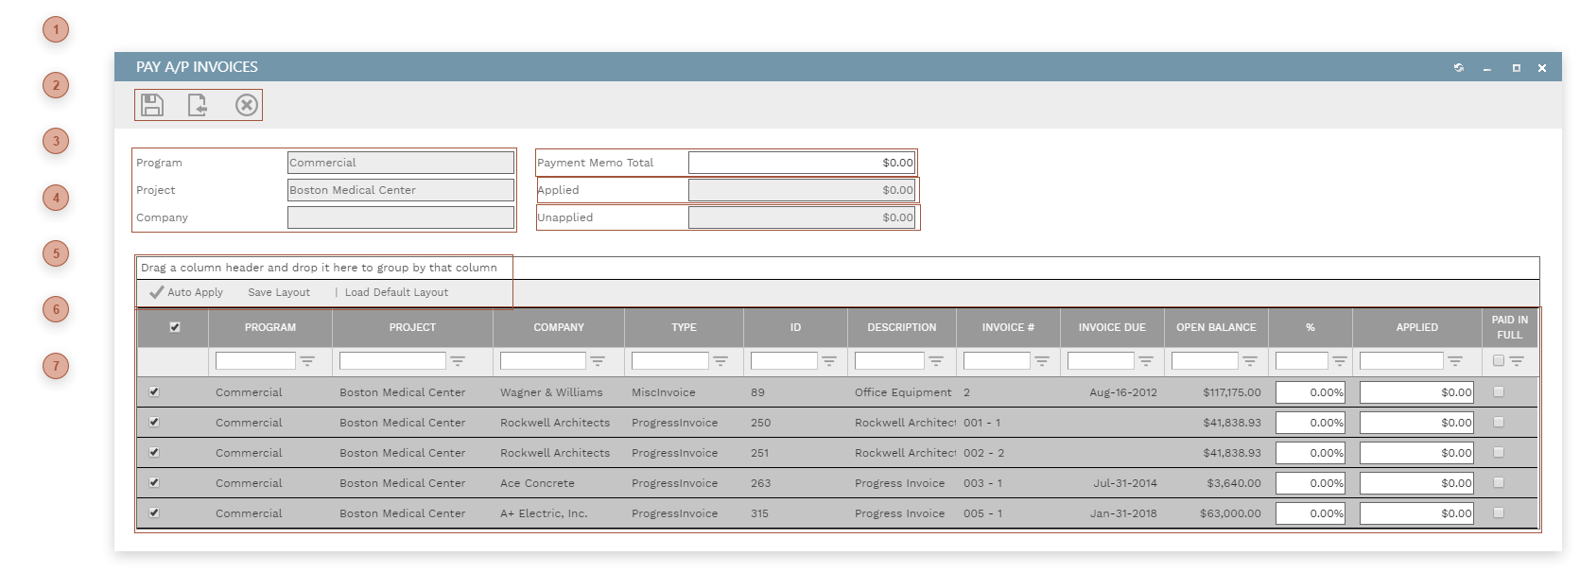Open filter icon for % column

coord(1340,361)
